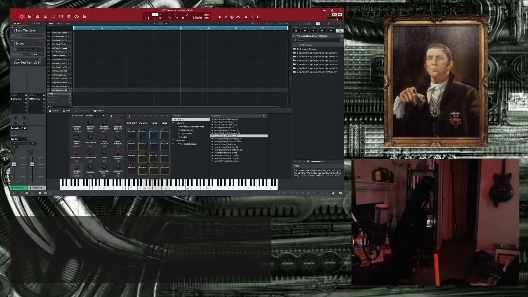Screen dimensions: 528x297
Task: Collapse the Sequences tree in Project panel
Action: coord(174,141)
